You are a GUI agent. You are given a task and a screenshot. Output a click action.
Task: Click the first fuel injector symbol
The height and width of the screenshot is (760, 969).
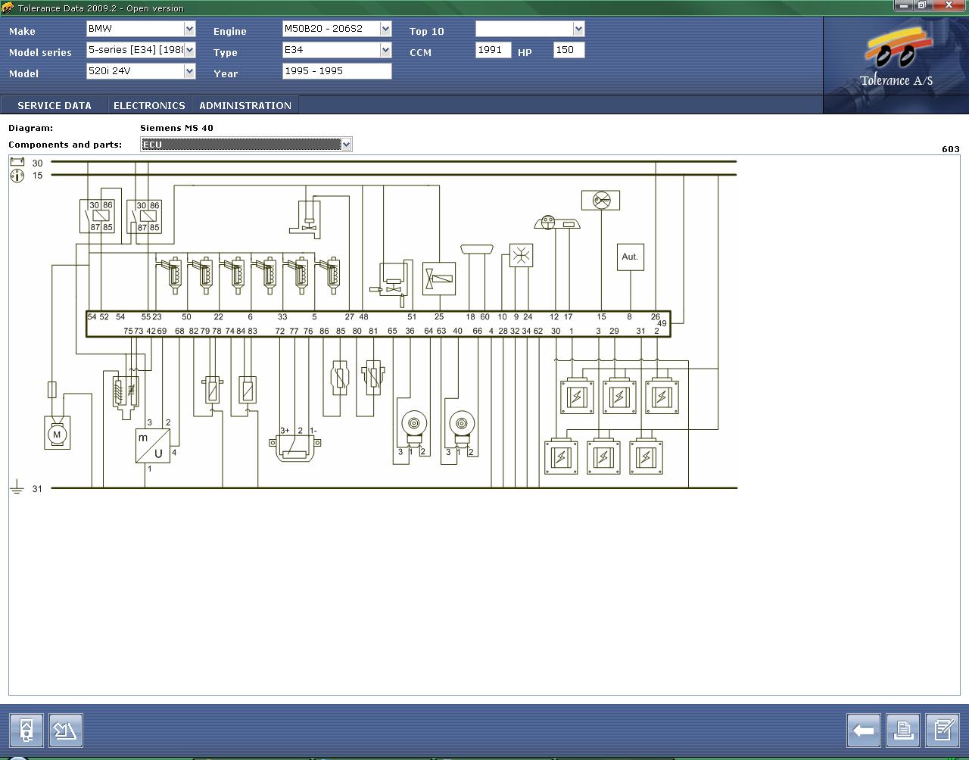point(173,276)
